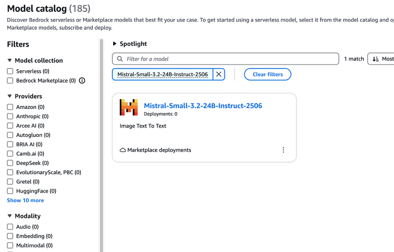This screenshot has height=252, width=394.
Task: Enable the DeepSeek provider filter
Action: coord(10,163)
